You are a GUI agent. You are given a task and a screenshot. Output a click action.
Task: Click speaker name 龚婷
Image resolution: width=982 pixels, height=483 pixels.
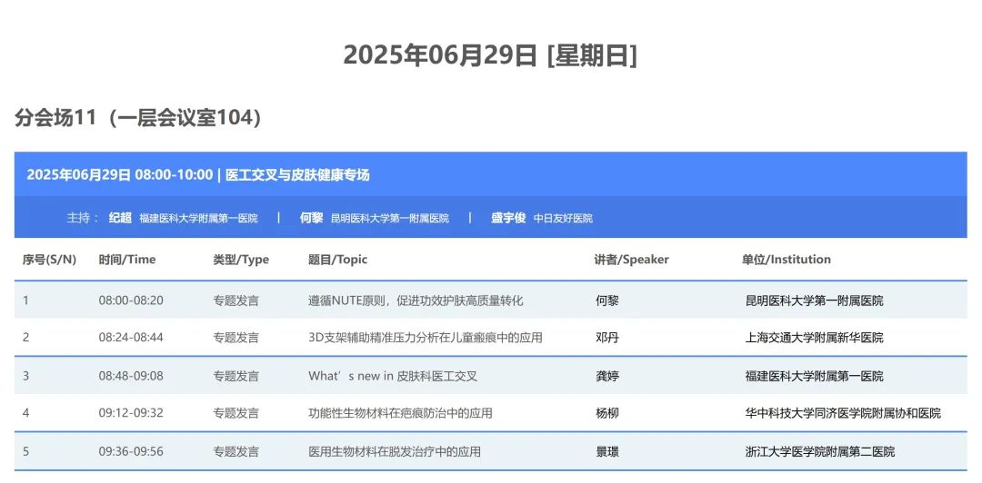[x=606, y=376]
